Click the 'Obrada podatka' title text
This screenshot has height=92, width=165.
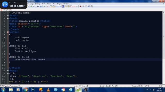click(x=29, y=21)
